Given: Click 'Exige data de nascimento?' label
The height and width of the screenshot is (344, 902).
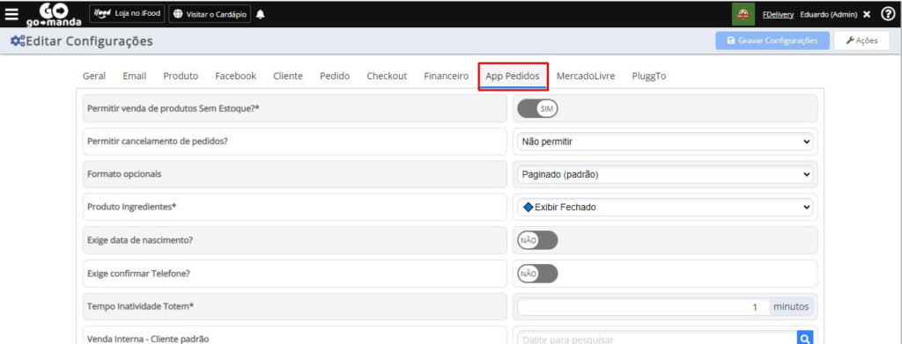Looking at the screenshot, I should click(140, 240).
